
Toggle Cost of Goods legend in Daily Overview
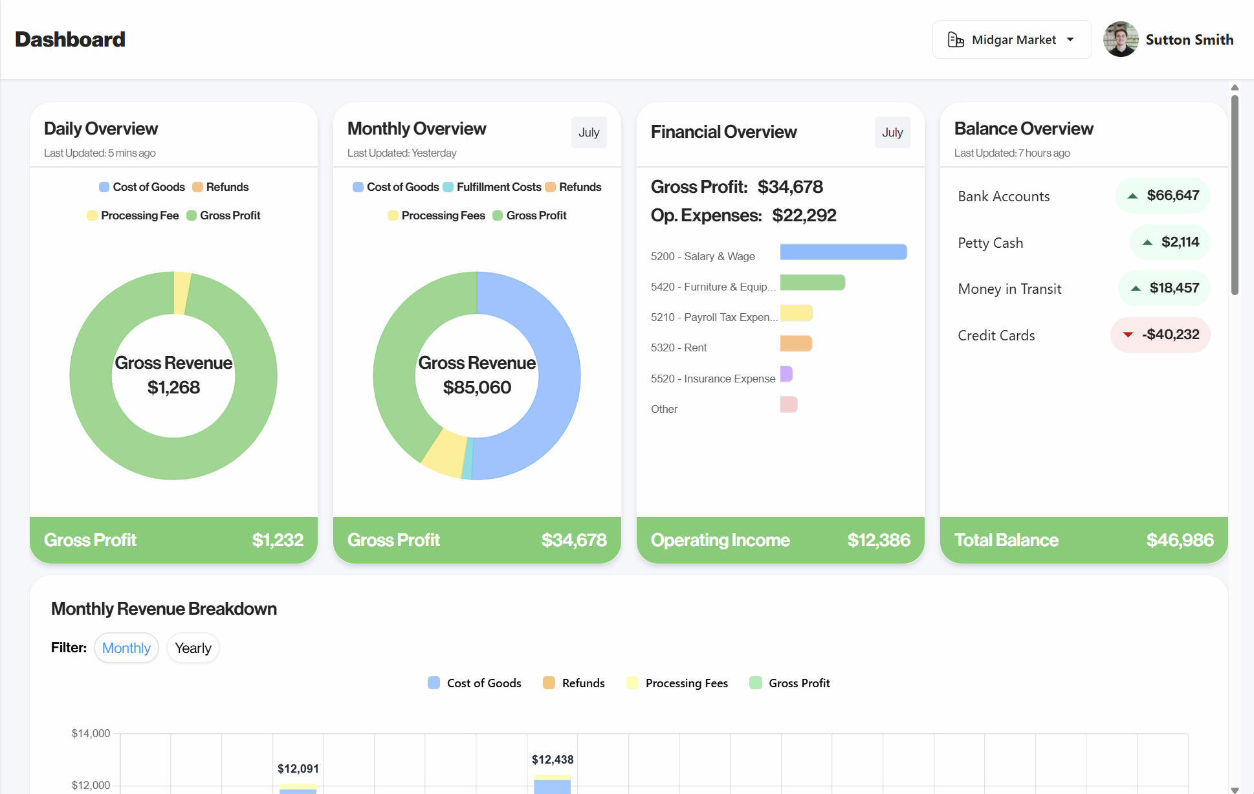(142, 187)
